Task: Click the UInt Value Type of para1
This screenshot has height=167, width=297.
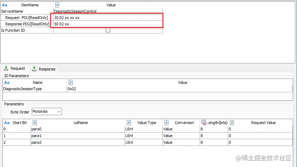Action: click(144, 136)
